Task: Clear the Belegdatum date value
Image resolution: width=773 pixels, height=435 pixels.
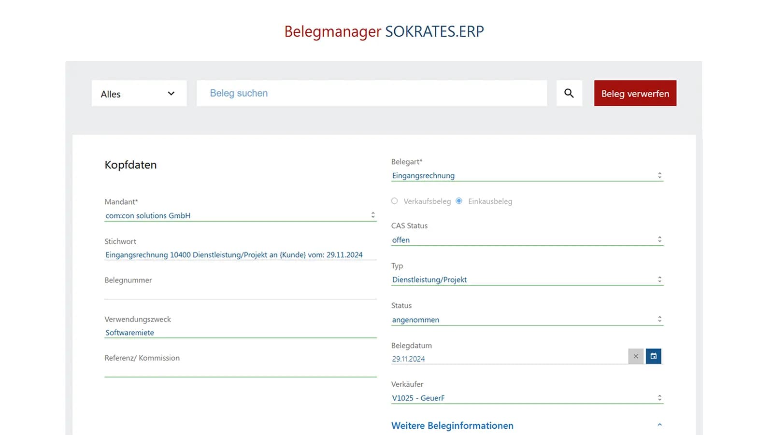Action: click(636, 356)
